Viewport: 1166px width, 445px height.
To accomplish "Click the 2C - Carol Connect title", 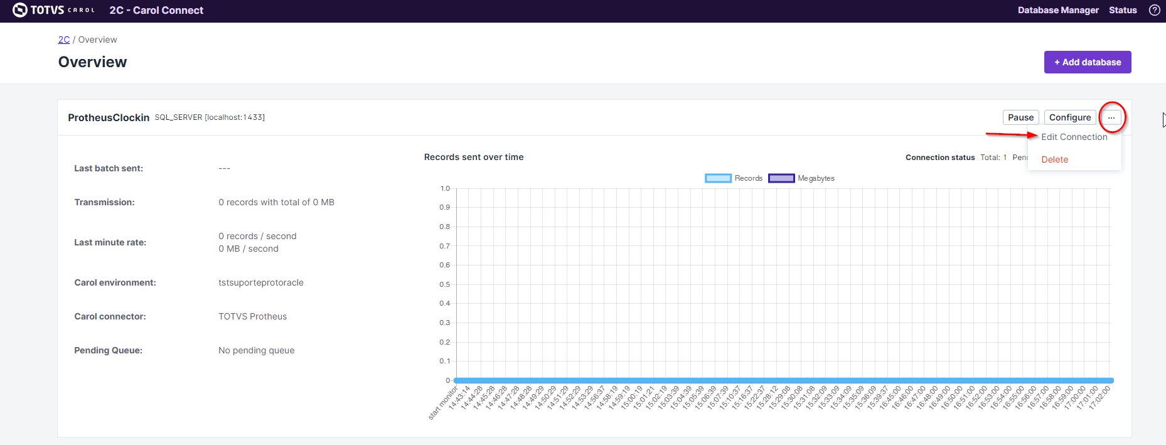I will click(156, 10).
